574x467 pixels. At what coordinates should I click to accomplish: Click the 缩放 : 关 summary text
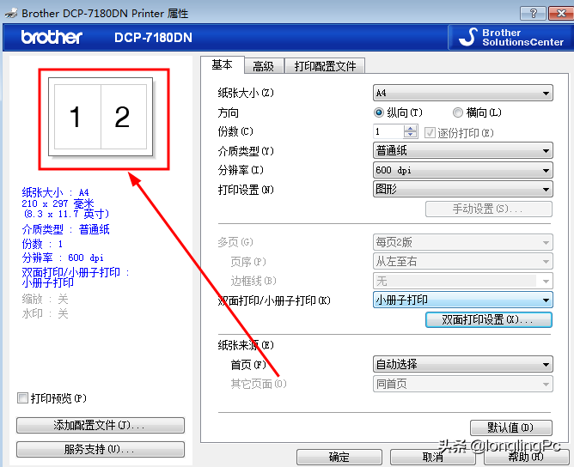click(45, 299)
